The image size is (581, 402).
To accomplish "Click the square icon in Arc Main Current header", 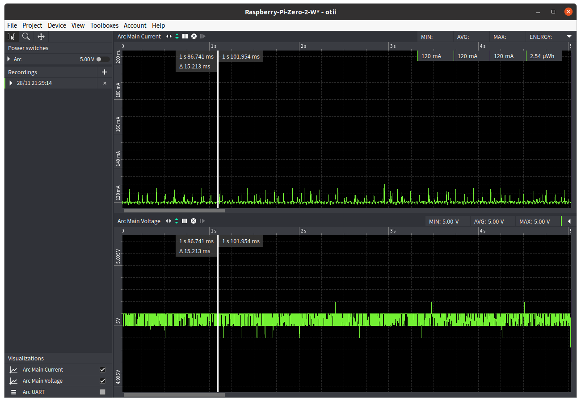I will point(185,36).
